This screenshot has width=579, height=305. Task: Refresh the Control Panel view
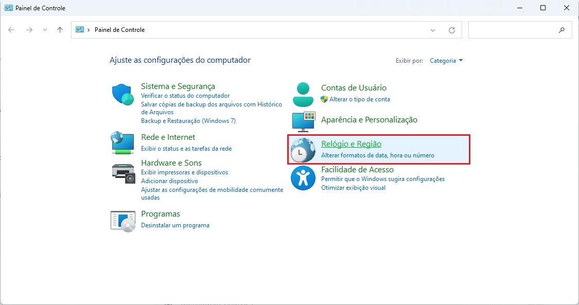point(451,30)
